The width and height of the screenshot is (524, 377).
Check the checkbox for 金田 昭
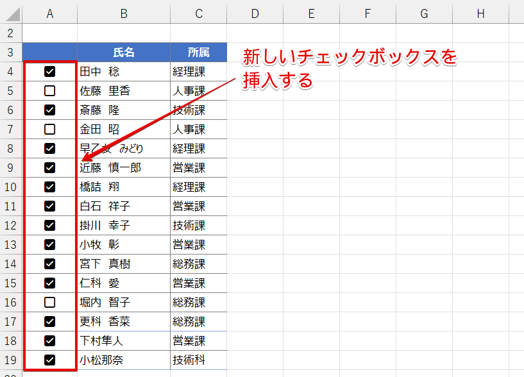(x=50, y=130)
